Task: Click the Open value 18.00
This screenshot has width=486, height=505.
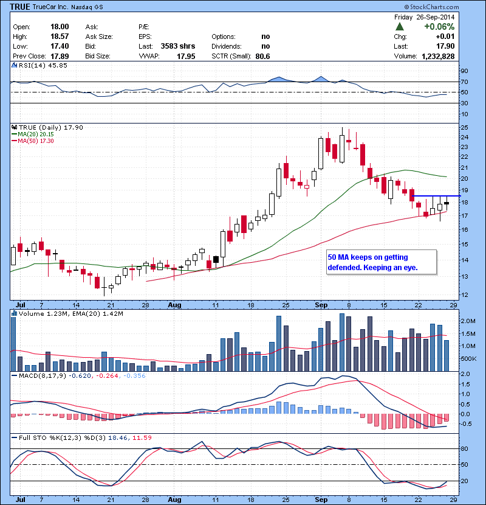Action: (x=60, y=27)
